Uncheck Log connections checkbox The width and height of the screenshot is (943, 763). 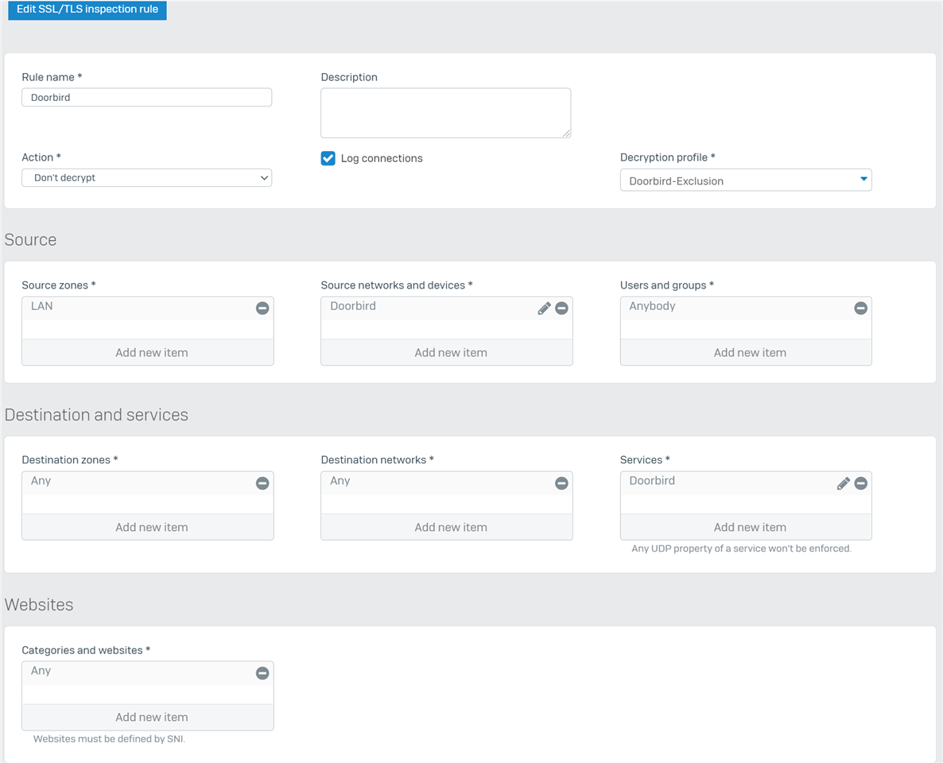click(328, 158)
